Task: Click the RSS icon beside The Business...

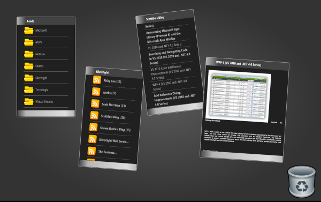Action: pos(91,151)
